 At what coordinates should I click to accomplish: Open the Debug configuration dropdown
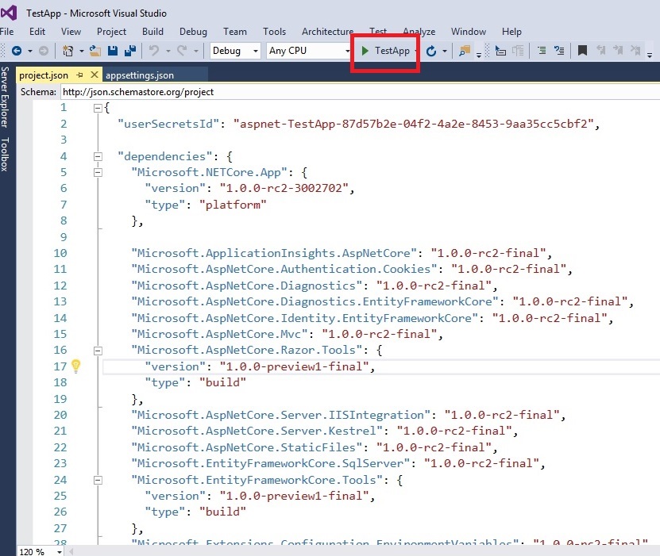click(256, 52)
